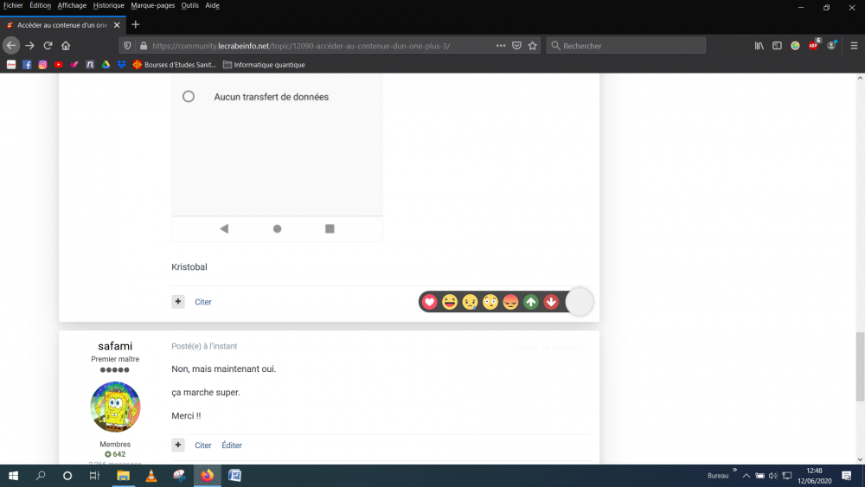
Task: React with the heart emoji
Action: 429,302
